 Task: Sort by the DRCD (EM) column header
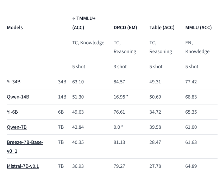coord(125,27)
